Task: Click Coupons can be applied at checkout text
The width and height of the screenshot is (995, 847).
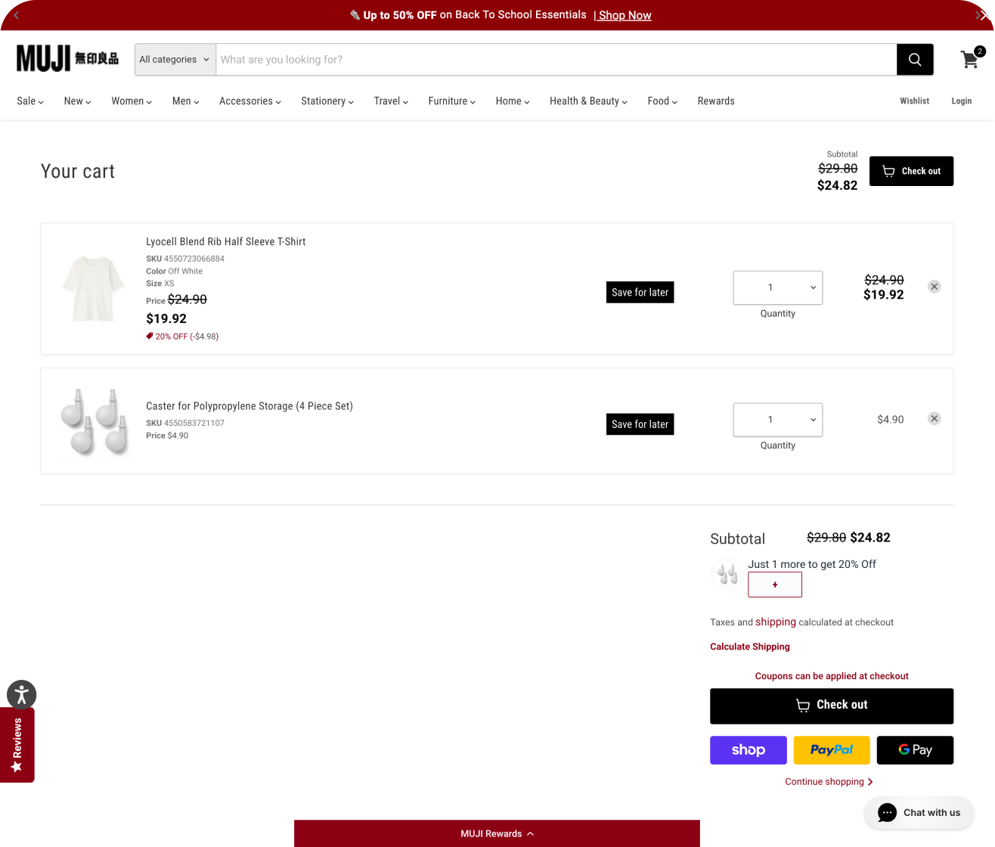Action: coord(832,676)
